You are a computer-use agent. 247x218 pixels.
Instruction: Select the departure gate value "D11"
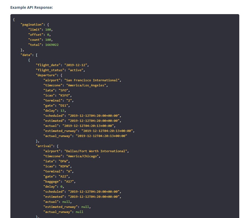coord(63,106)
